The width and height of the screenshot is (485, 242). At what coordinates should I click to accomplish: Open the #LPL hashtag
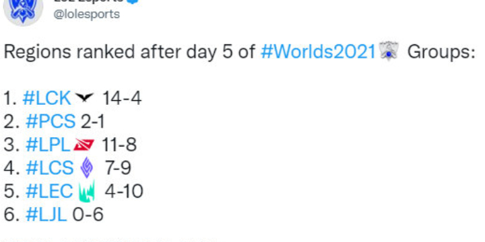48,145
